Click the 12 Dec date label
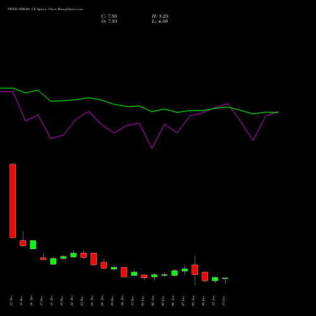This screenshot has width=316, height=316. [x=11, y=300]
